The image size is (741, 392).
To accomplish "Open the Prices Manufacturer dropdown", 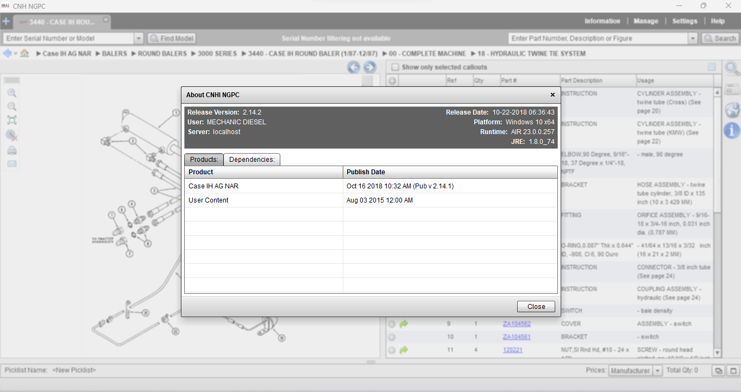I will [x=657, y=371].
